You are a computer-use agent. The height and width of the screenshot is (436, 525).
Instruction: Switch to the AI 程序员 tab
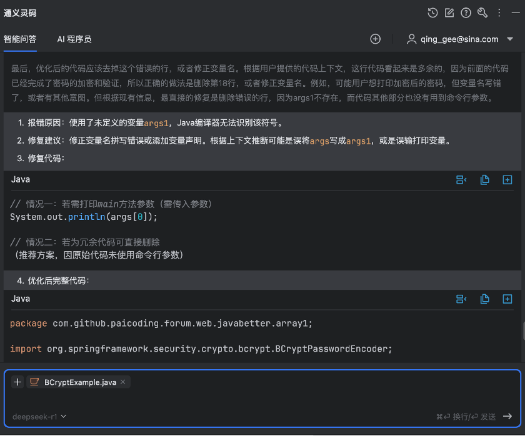74,39
